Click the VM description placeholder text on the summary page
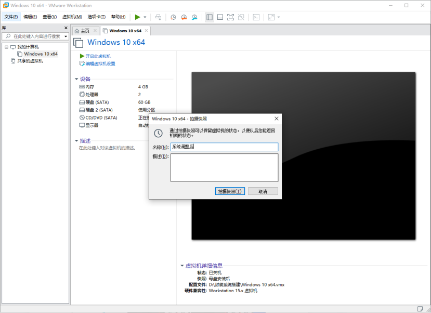 [x=107, y=148]
